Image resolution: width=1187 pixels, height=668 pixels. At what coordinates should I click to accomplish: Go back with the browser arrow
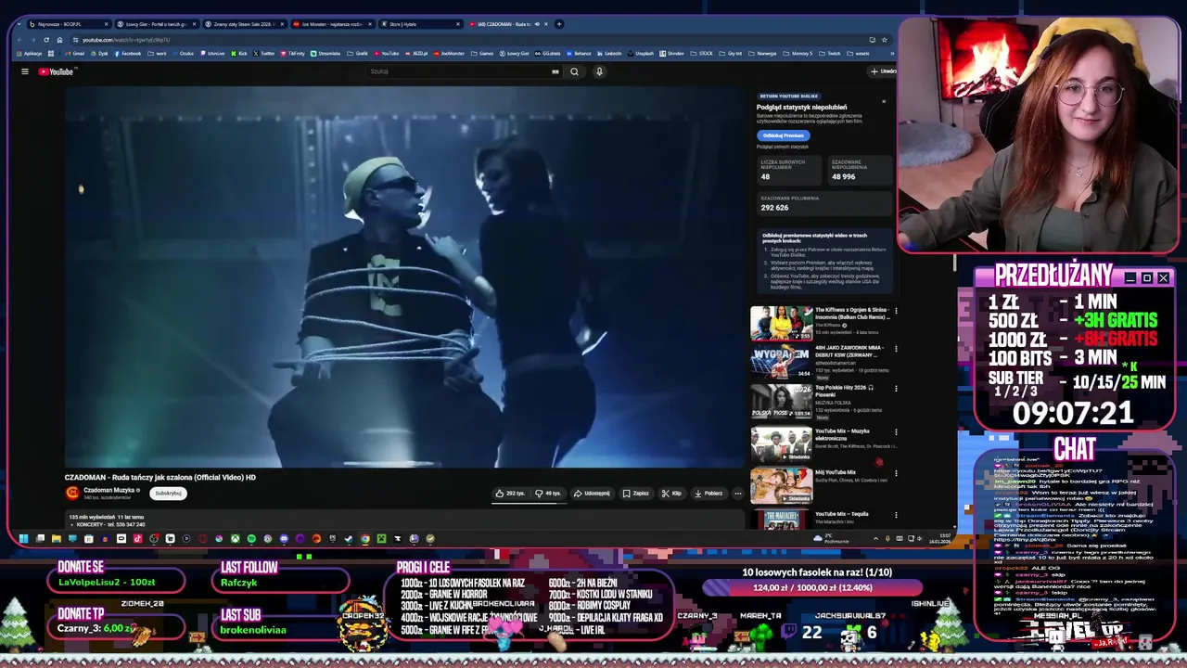20,40
